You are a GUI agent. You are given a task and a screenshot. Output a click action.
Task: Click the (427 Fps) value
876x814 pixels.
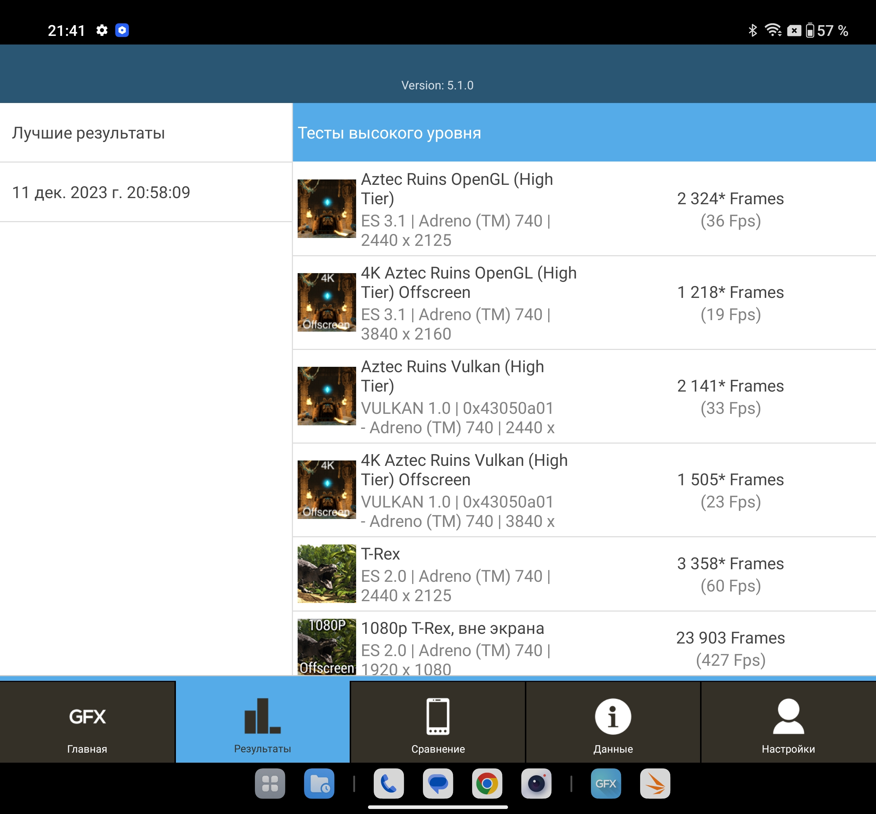pos(731,660)
